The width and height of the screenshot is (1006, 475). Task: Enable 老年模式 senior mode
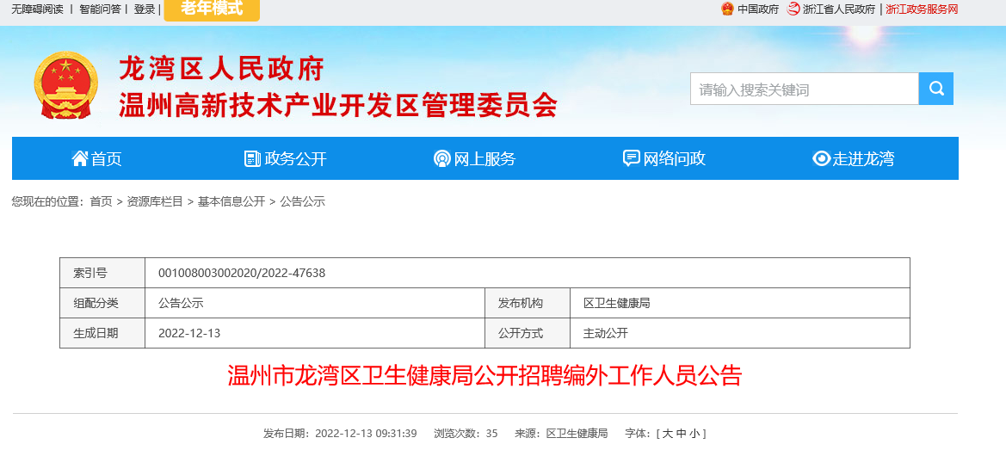coord(212,9)
